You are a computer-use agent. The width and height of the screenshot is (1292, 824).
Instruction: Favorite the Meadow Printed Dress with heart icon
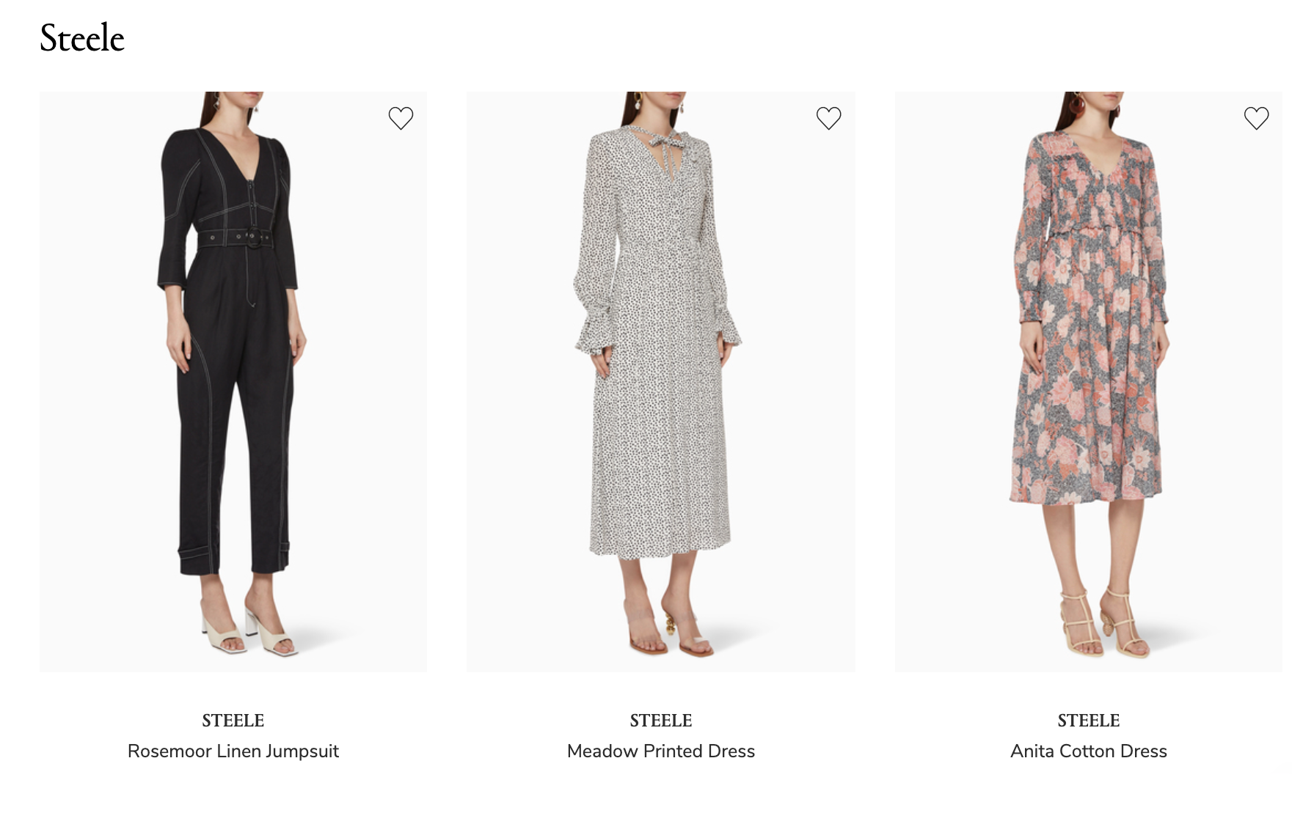828,118
